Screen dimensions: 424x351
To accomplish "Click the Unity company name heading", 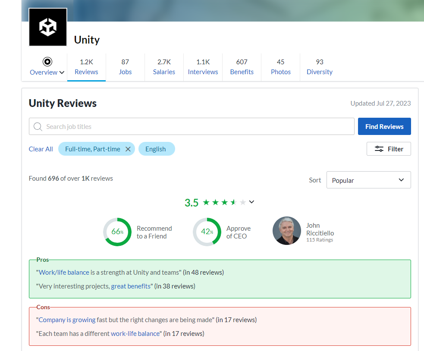I will pos(87,40).
